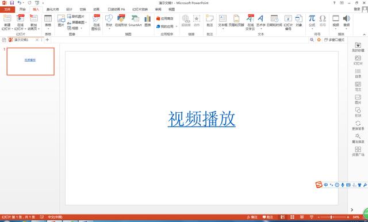Open the 文件 File tab
The width and height of the screenshot is (368, 222).
[7, 9]
